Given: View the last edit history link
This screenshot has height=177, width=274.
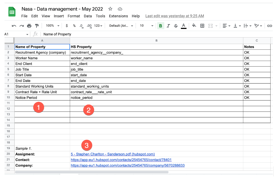Looking at the screenshot, I should pyautogui.click(x=174, y=16).
